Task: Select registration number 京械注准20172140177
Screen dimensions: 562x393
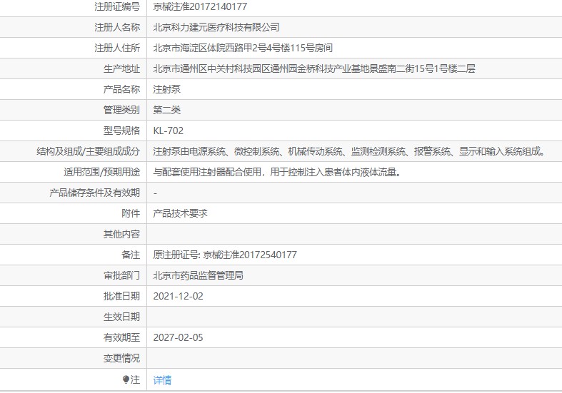Action: click(200, 6)
